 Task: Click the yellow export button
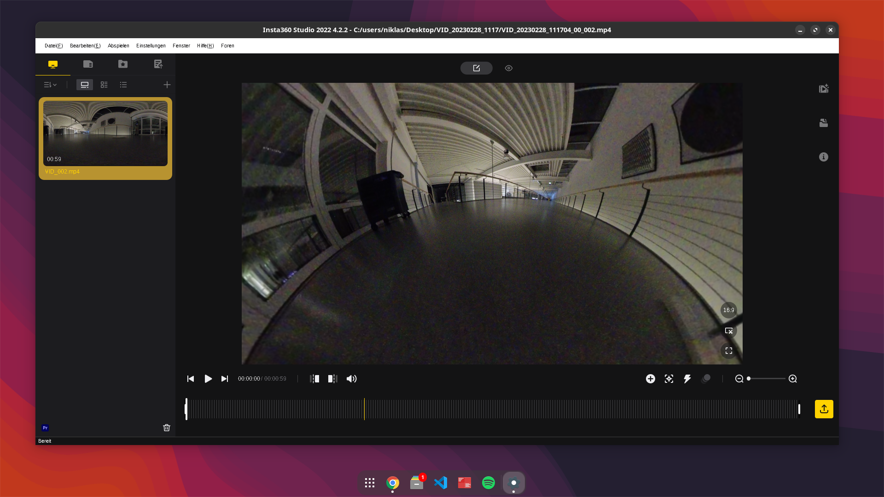point(824,409)
